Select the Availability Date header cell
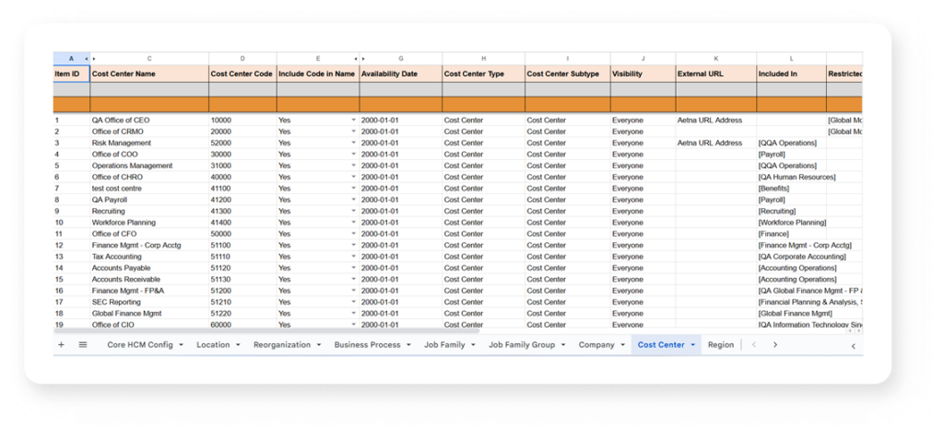This screenshot has width=944, height=437. 401,74
